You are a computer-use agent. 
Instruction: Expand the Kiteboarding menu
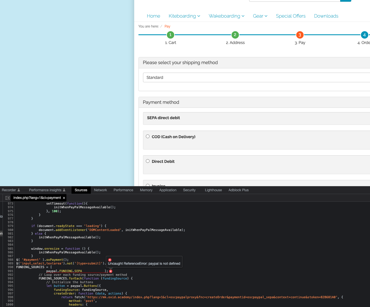point(184,16)
